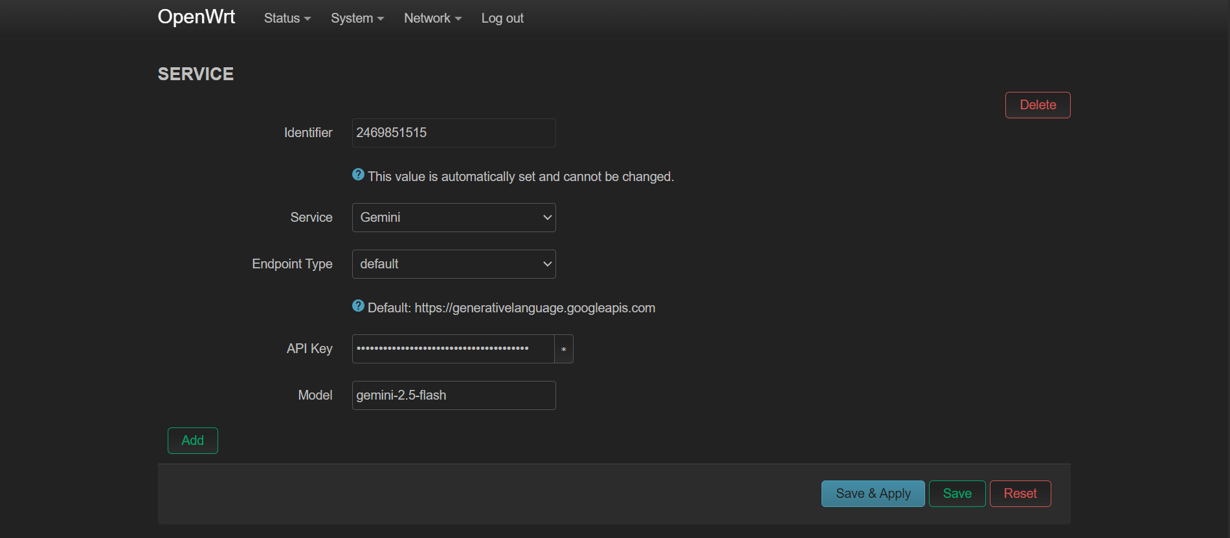Click the help icon beside the Default endpoint URL
This screenshot has height=538, width=1230.
tap(358, 306)
